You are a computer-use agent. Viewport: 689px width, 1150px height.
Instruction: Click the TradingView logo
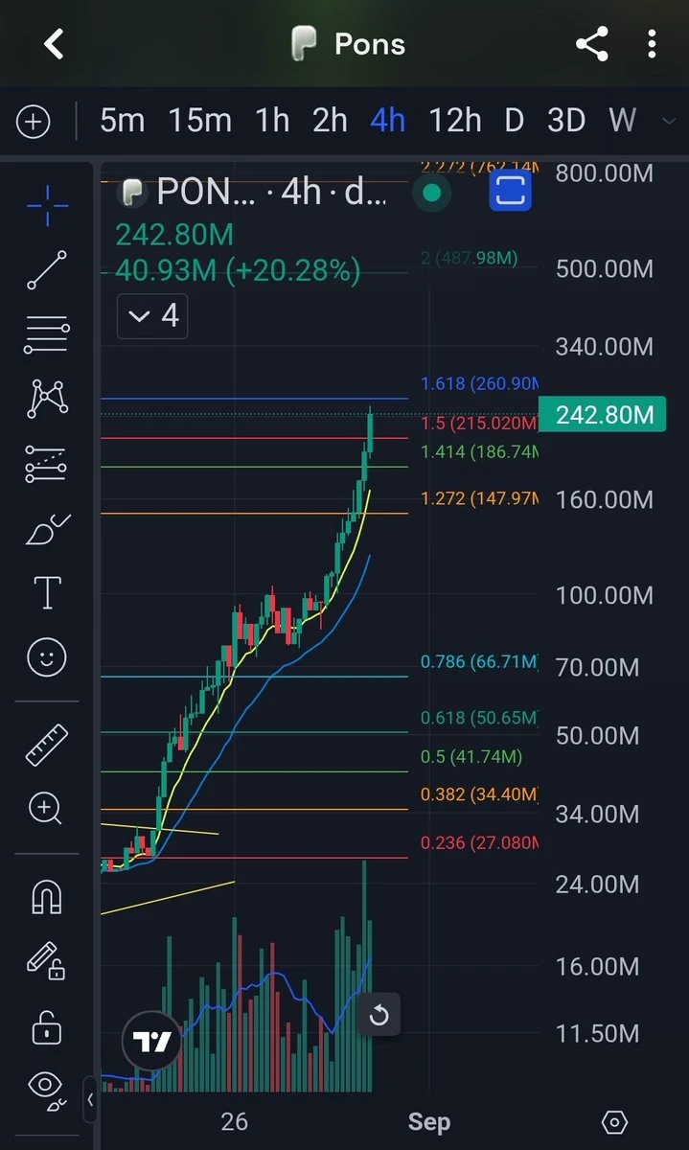tap(151, 1042)
